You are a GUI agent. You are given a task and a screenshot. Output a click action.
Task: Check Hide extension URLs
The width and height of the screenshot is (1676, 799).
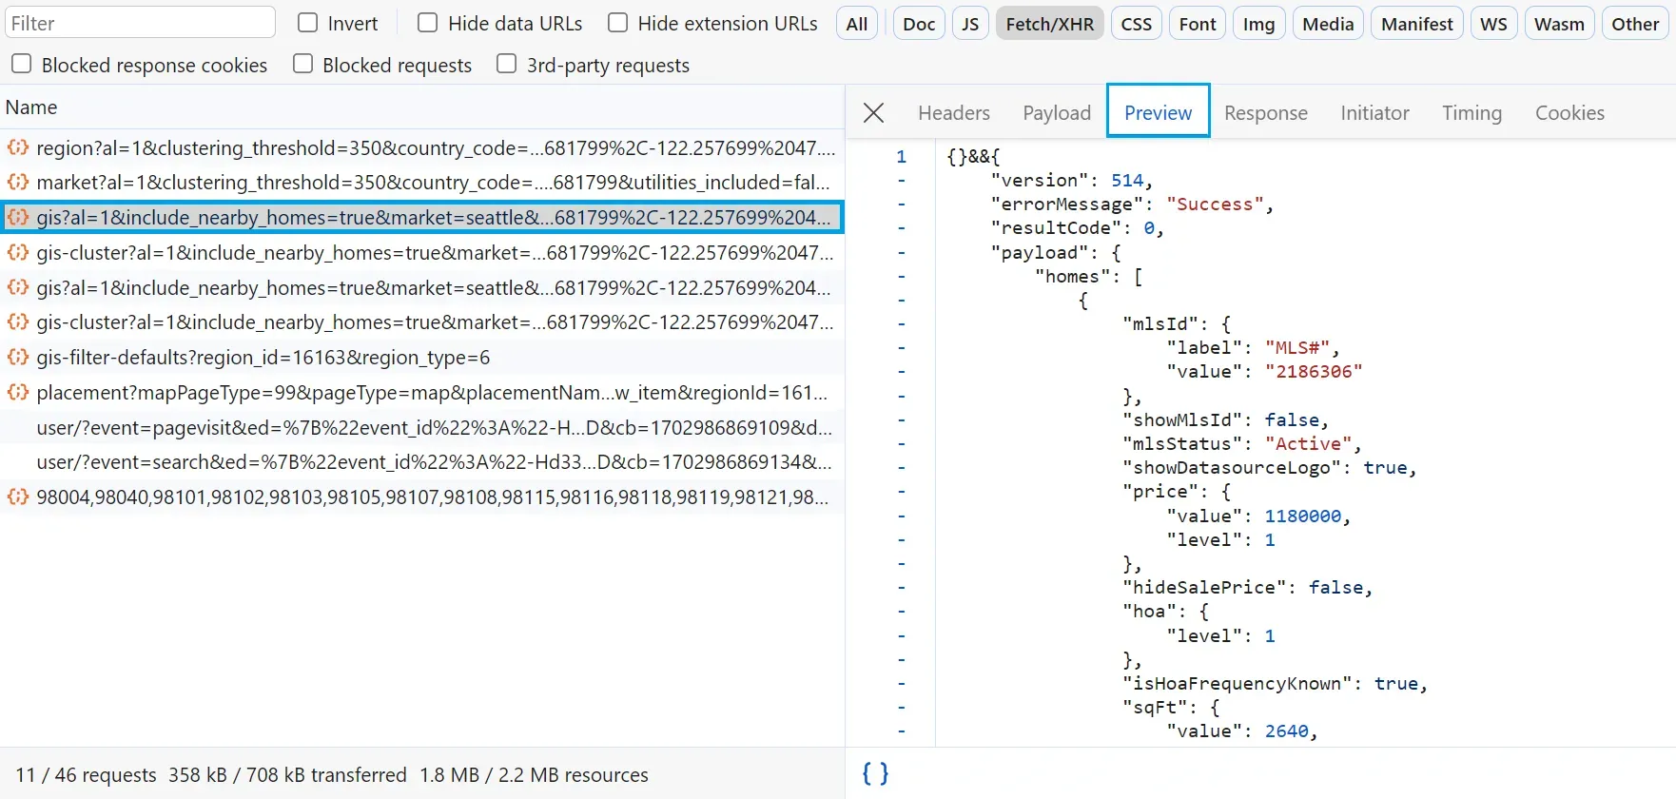pyautogui.click(x=618, y=23)
